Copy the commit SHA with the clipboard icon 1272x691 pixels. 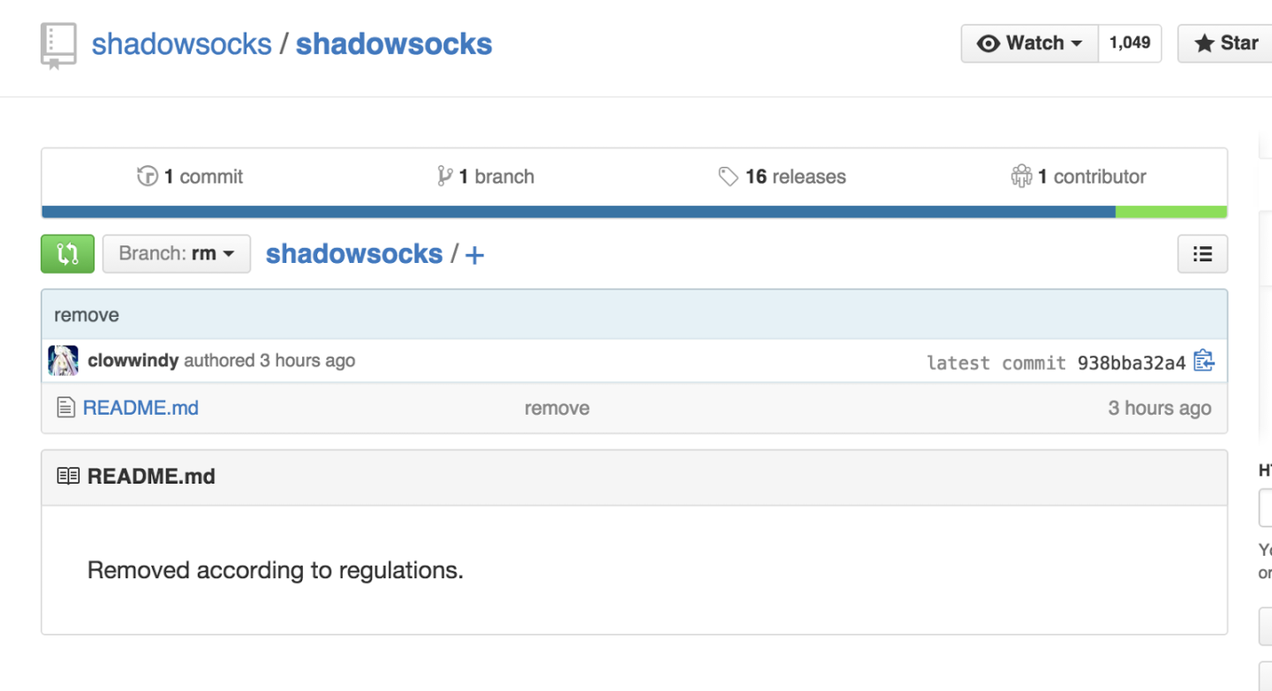(1204, 361)
